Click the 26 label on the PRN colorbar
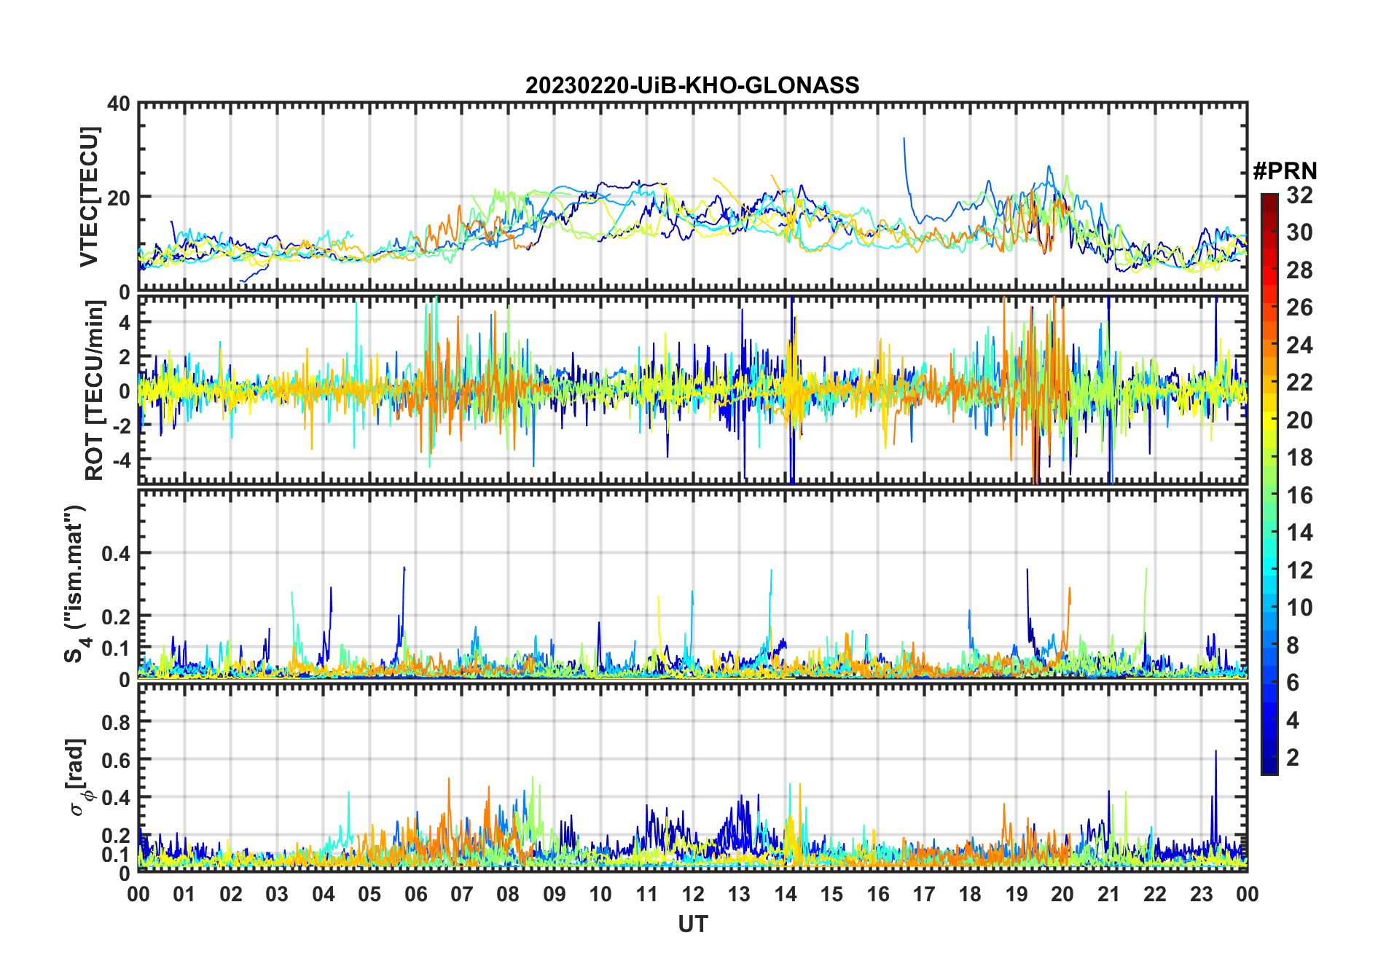 click(1299, 307)
